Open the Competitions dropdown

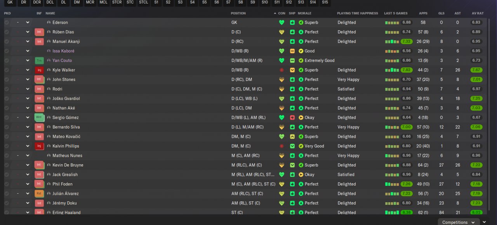(458, 222)
